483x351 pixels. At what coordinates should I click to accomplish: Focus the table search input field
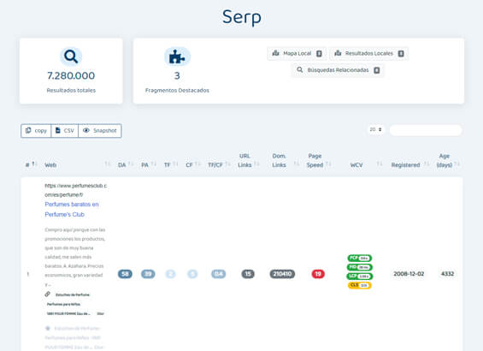tap(426, 130)
